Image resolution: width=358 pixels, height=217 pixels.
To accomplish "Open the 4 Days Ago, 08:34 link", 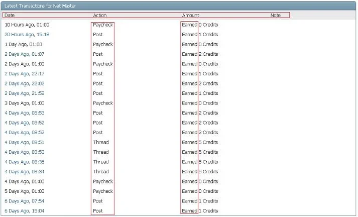I will [25, 172].
